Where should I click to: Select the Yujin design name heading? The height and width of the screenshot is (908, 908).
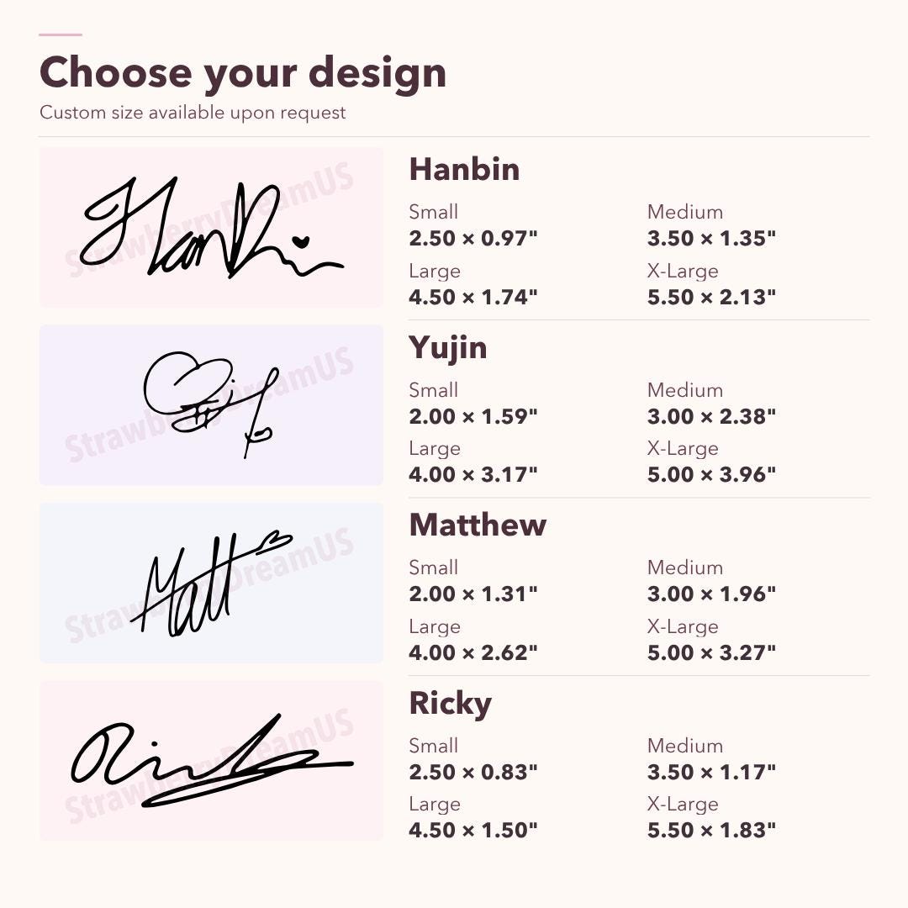pos(447,349)
